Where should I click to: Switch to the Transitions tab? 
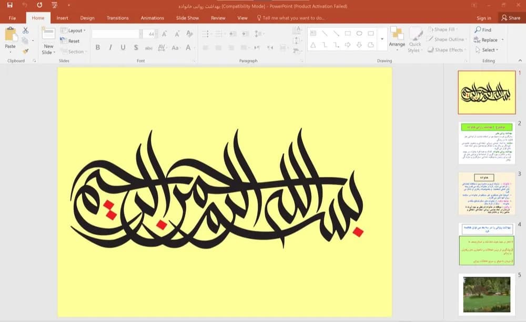(x=117, y=18)
